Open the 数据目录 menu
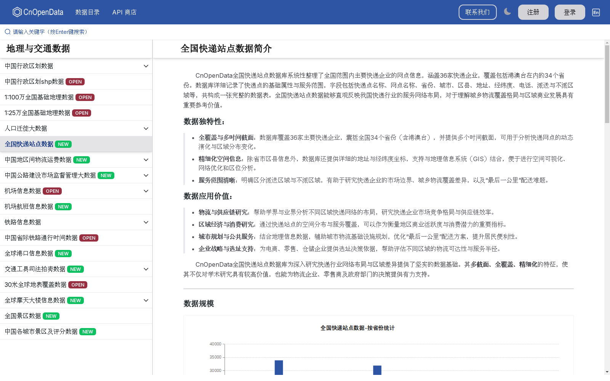The image size is (610, 381). pos(87,12)
